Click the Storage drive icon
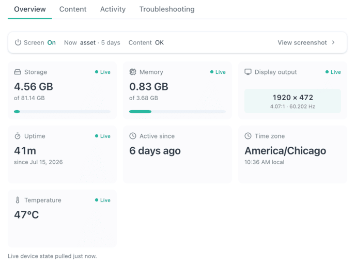 (18, 72)
